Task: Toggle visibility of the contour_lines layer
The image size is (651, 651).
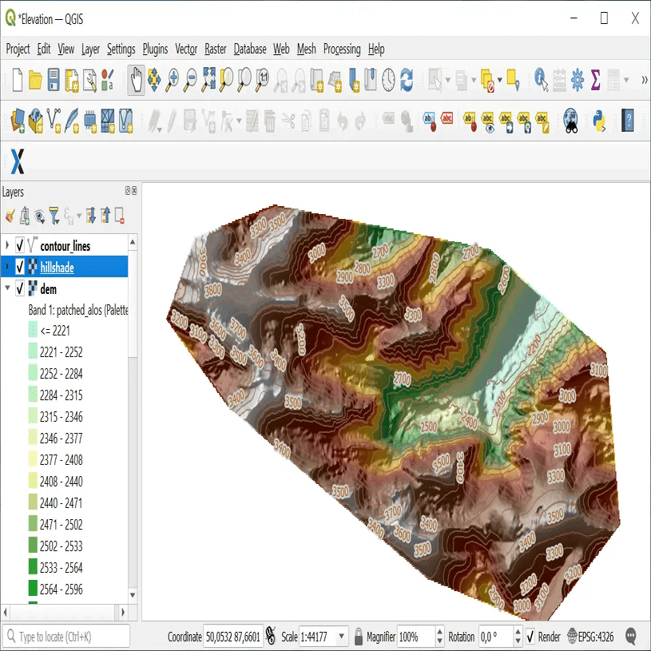Action: click(x=19, y=245)
